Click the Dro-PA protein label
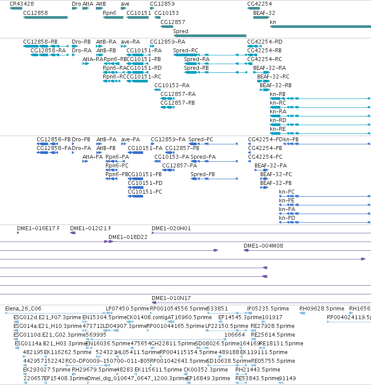This screenshot has width=371, height=385. (82, 148)
